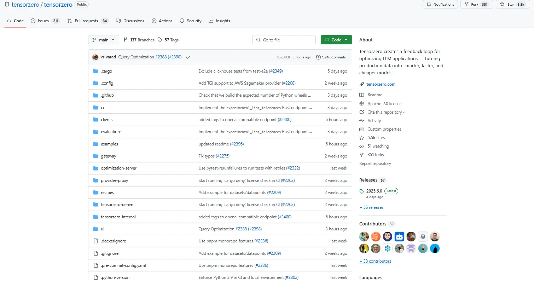Viewport: 534px width, 281px height.
Task: Click the tag icon next to 57 Tags
Action: (x=160, y=40)
